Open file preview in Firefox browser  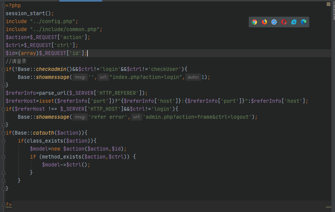click(x=264, y=22)
